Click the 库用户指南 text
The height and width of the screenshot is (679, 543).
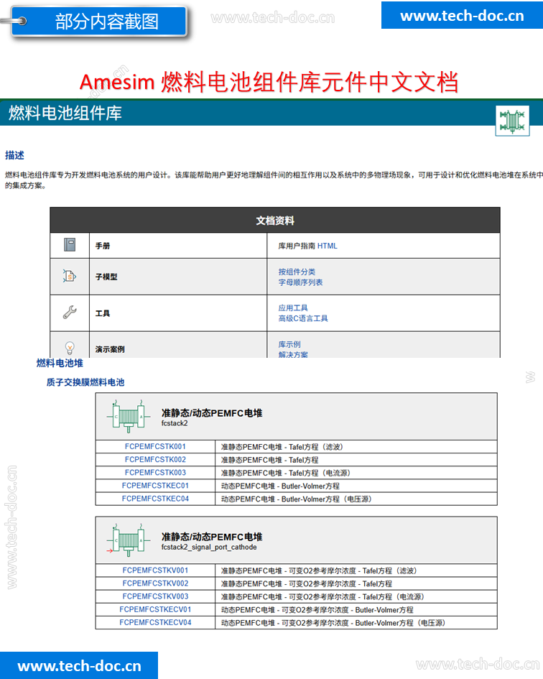click(x=297, y=246)
